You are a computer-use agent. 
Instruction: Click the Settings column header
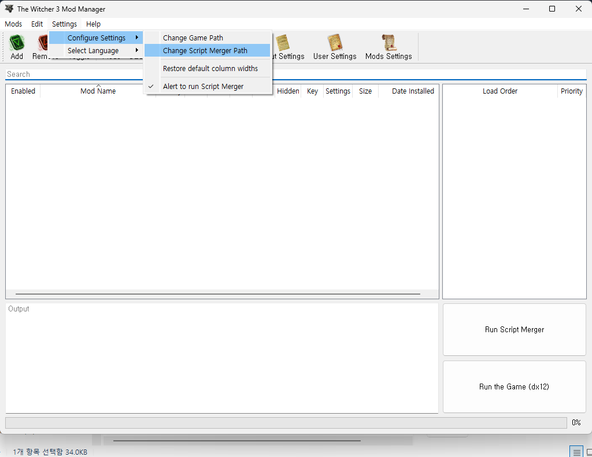[338, 91]
